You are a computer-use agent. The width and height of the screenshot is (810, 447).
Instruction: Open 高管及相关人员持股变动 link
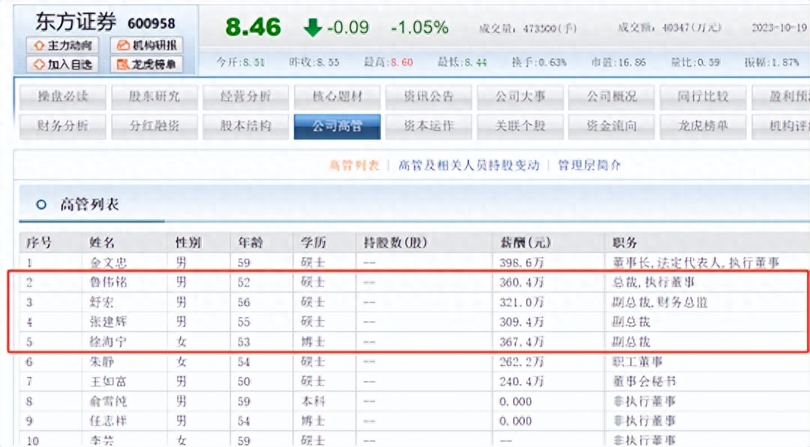[469, 166]
